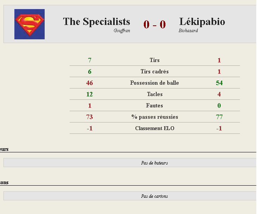Click the % passes réussies label

point(155,117)
